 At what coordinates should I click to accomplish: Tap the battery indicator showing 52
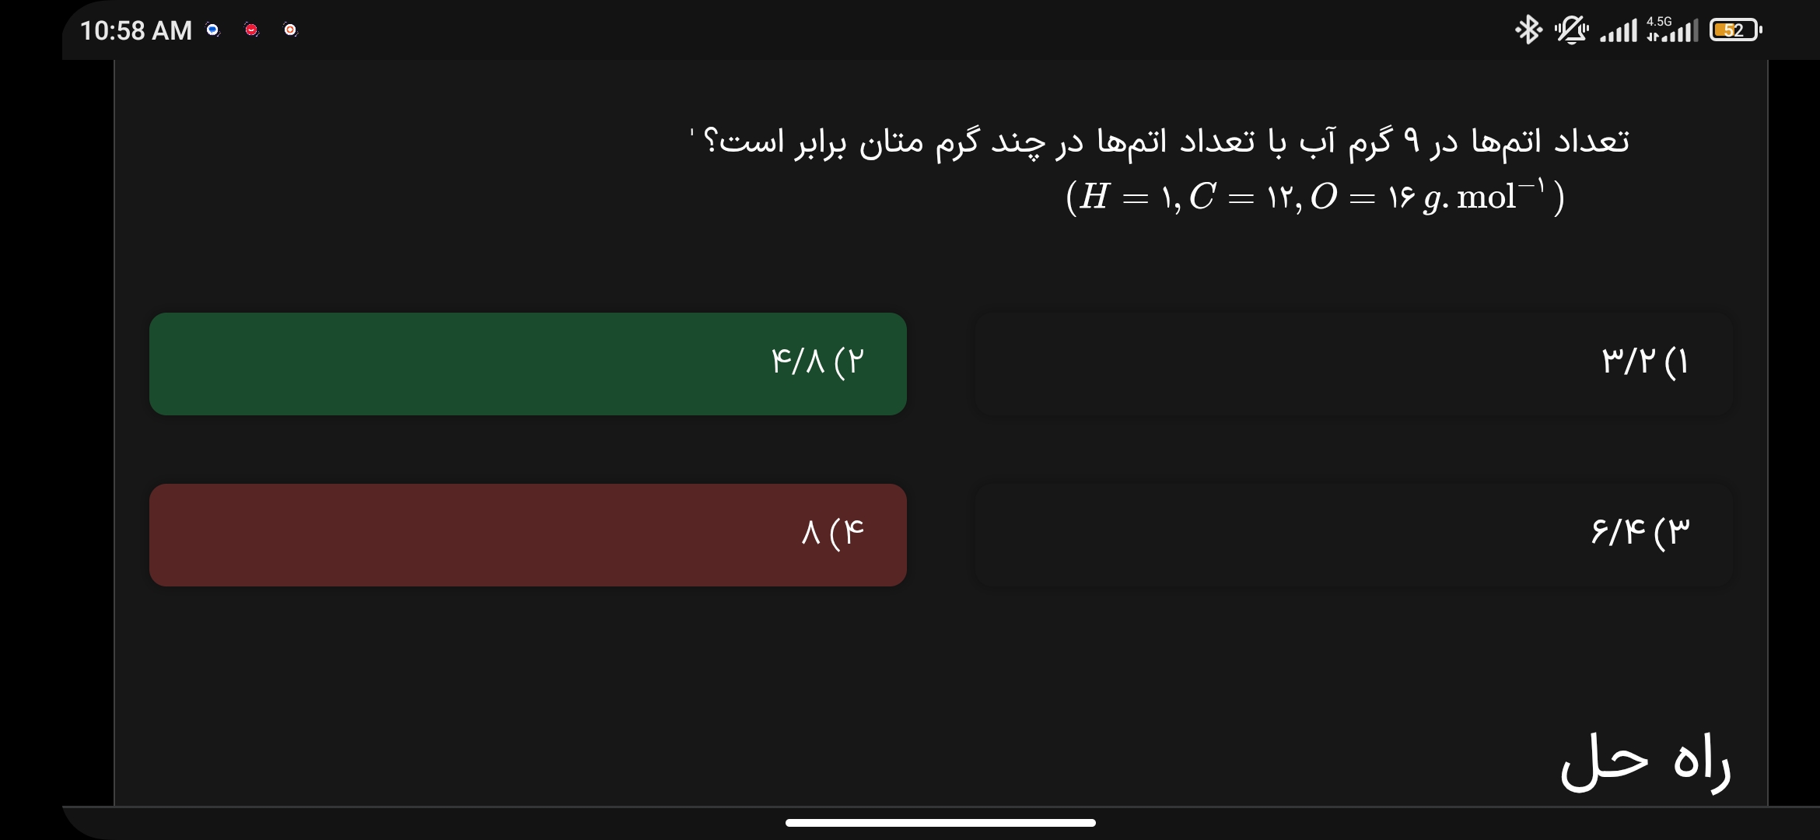click(1734, 30)
